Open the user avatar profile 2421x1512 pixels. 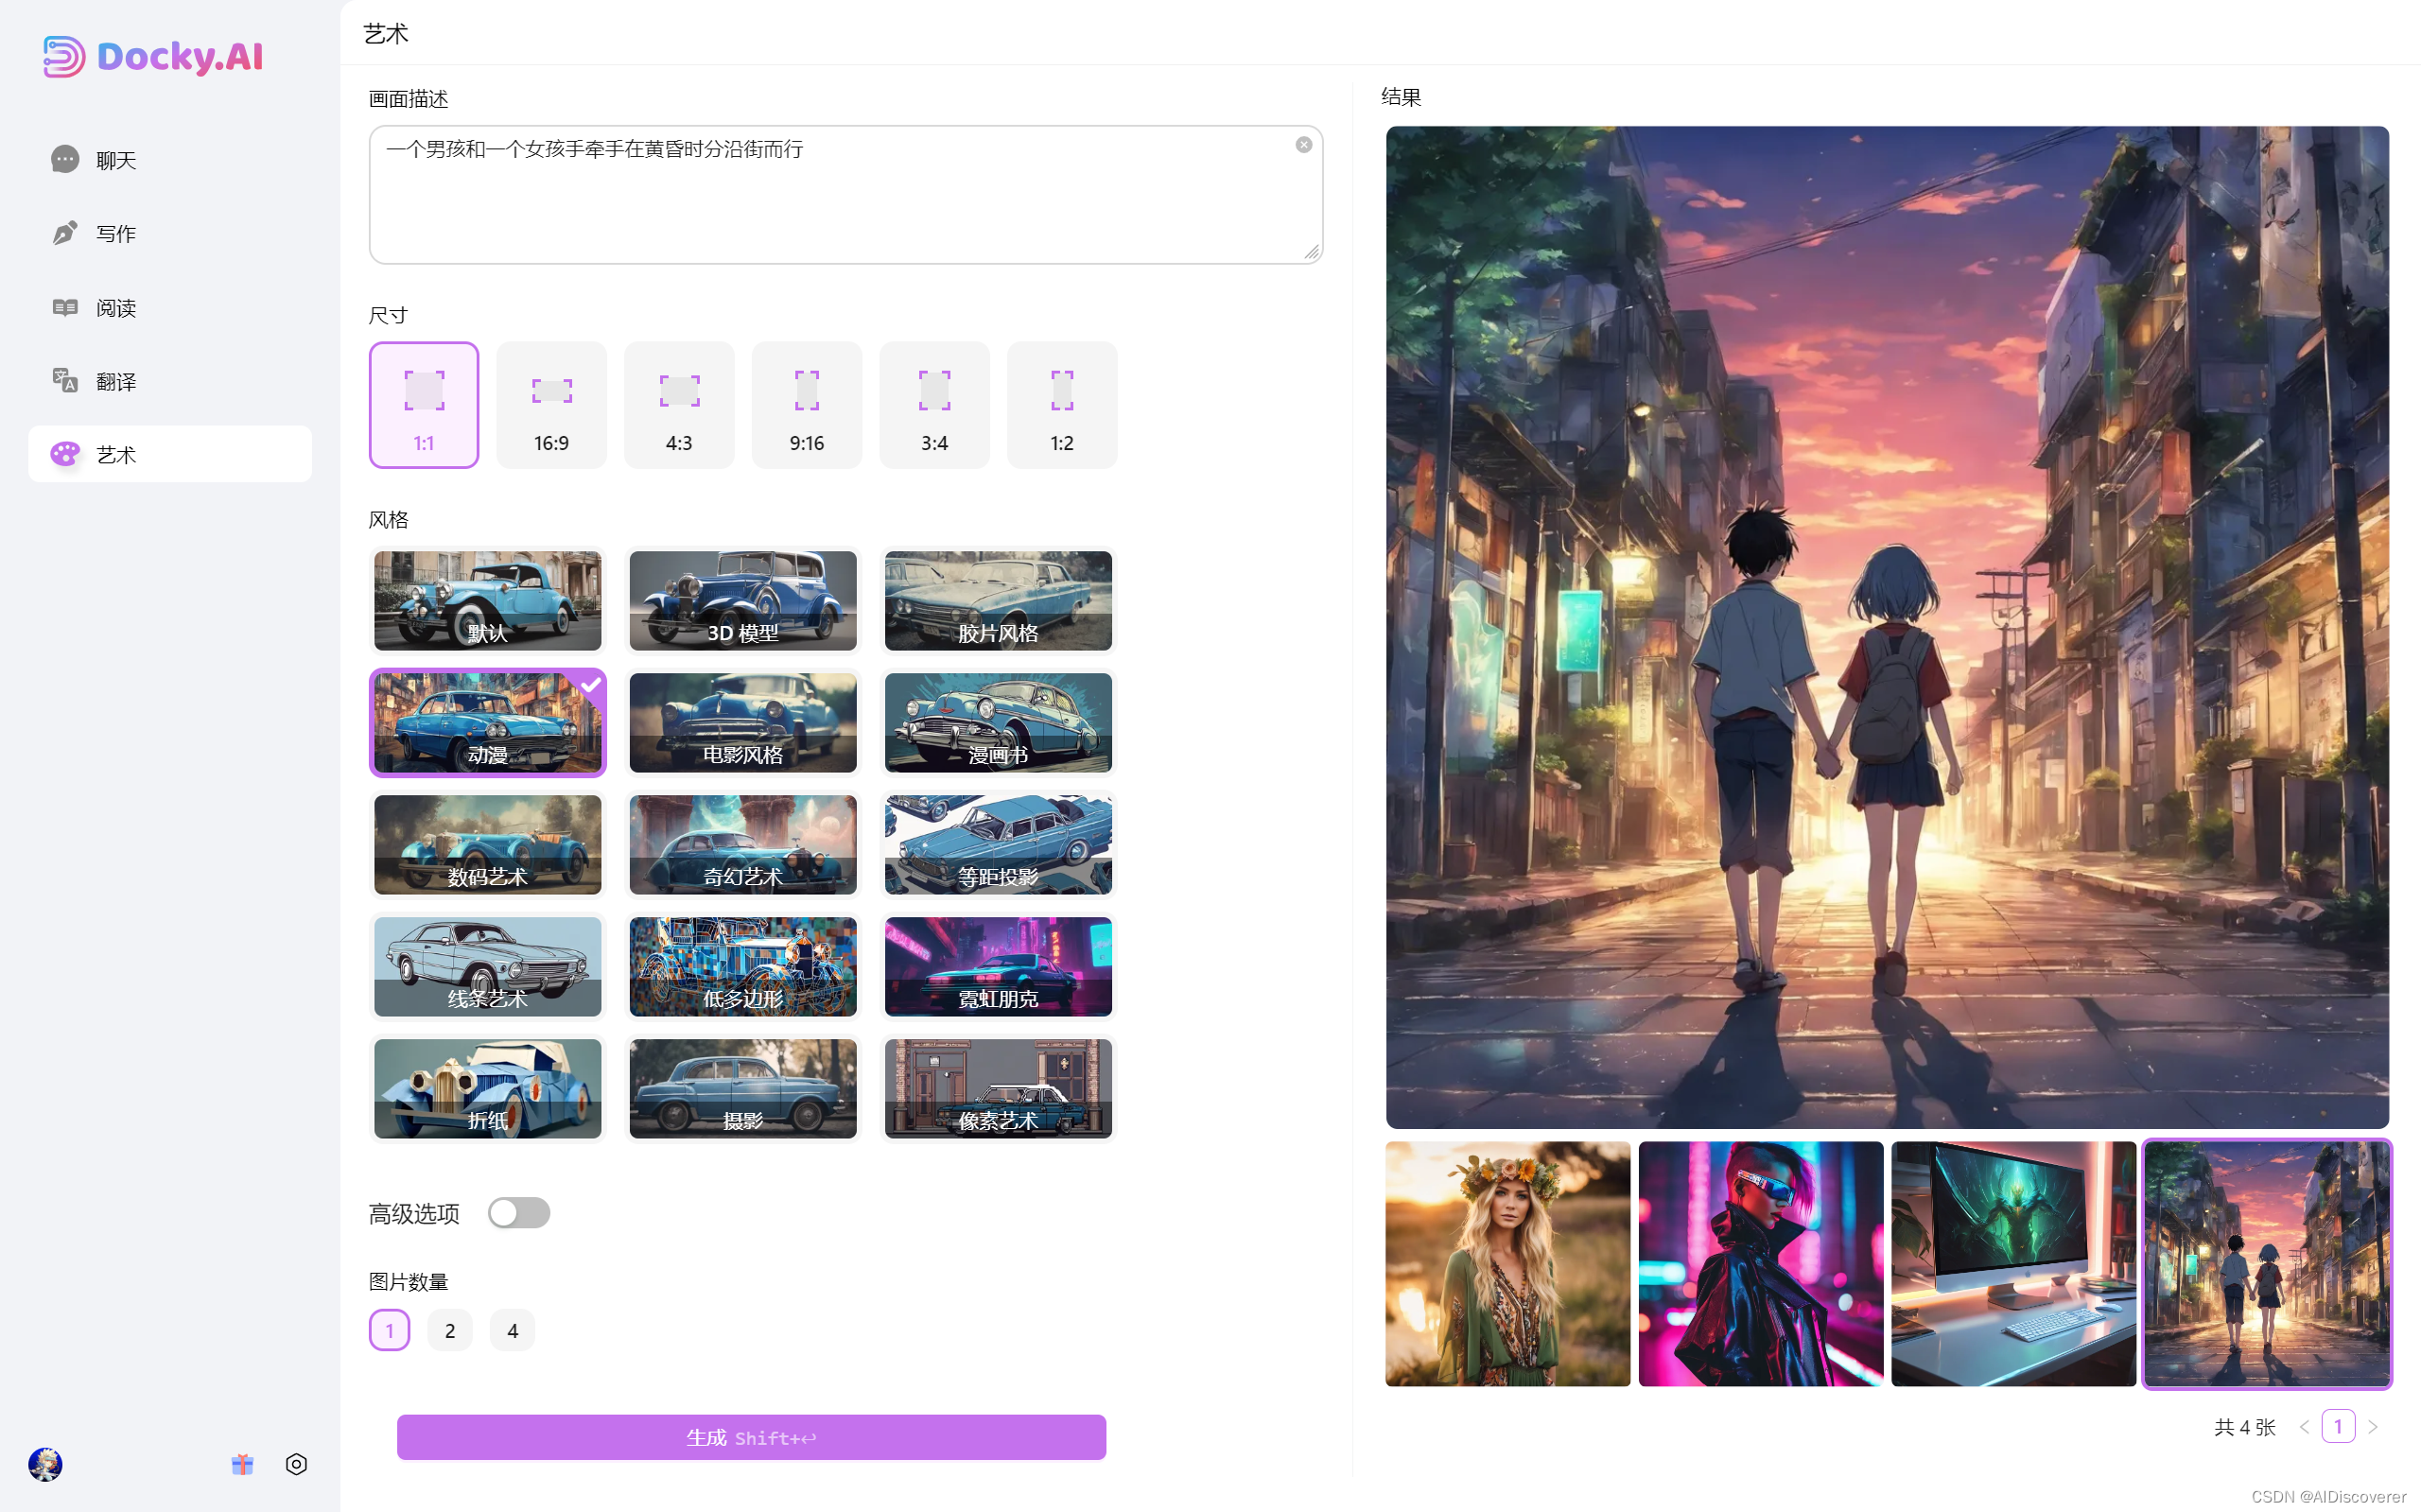45,1464
